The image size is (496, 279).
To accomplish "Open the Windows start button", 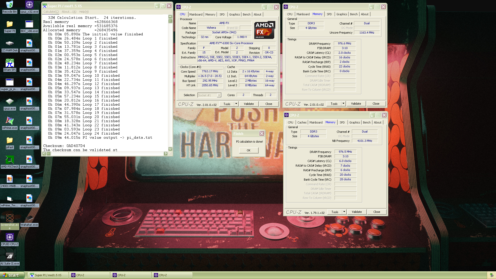I will tap(12, 275).
